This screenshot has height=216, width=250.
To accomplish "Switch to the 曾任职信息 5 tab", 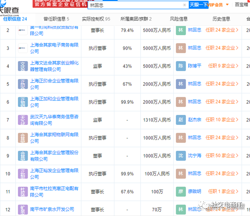I will coord(56,19).
